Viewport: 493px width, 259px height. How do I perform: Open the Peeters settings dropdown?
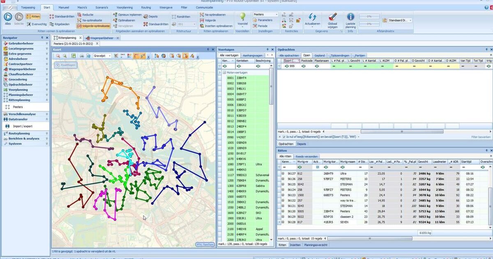coord(265,14)
